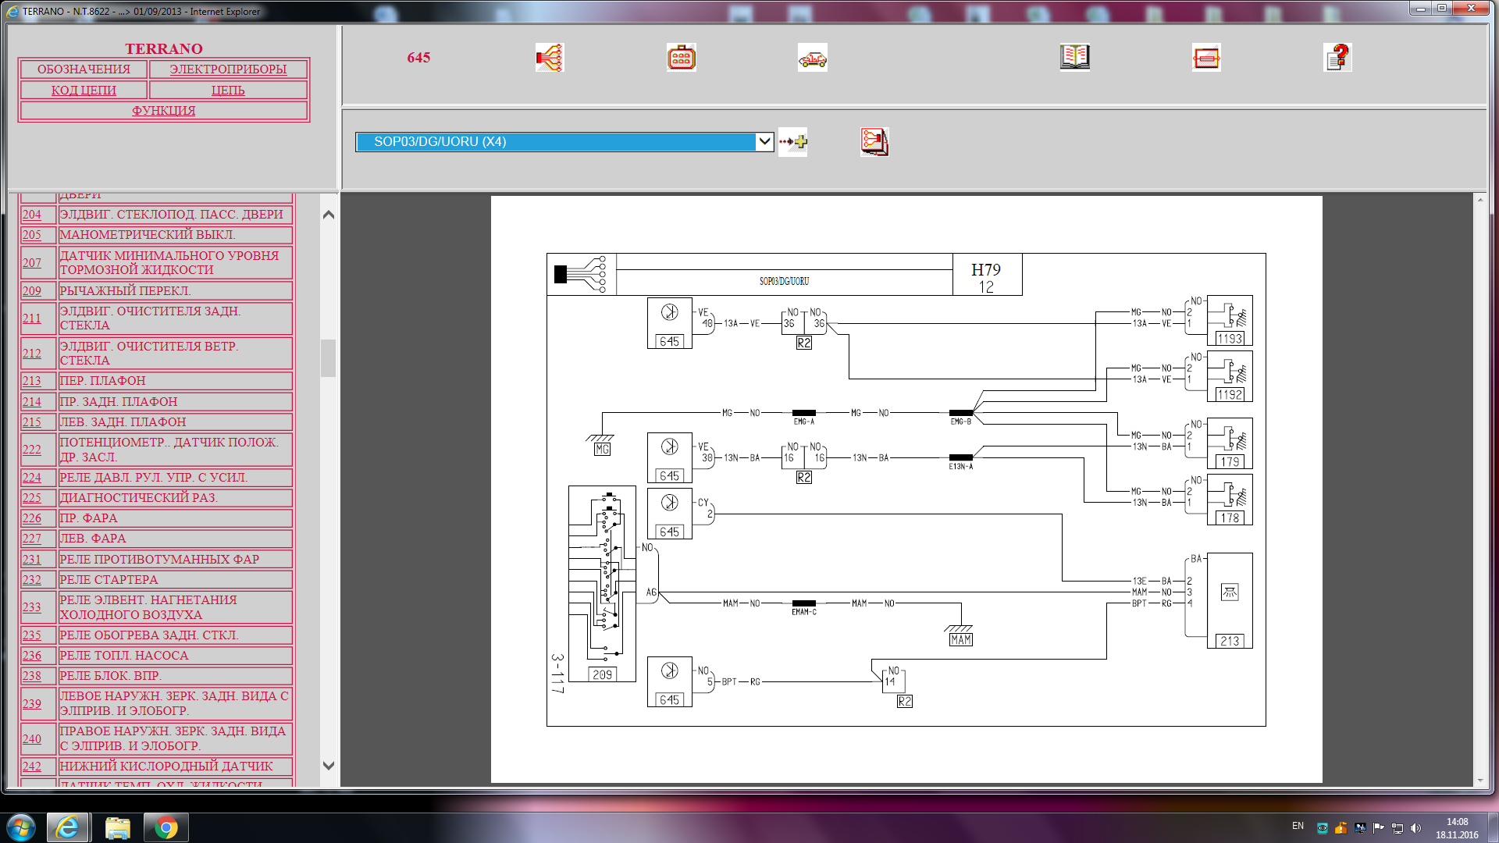1499x843 pixels.
Task: Open the open-book manual icon
Action: click(x=1074, y=57)
